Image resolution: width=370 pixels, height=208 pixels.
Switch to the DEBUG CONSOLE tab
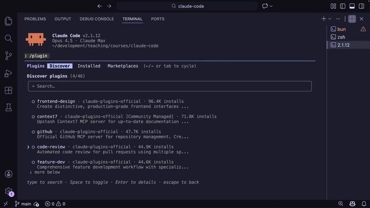[x=97, y=19]
